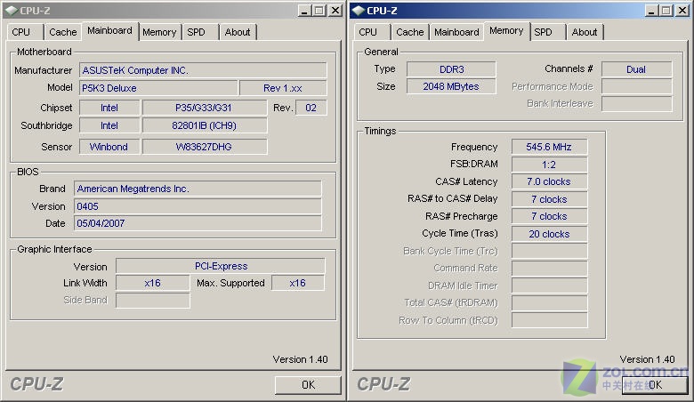The width and height of the screenshot is (694, 402).
Task: Click the CAS# Latency 7.0 clocks value
Action: [549, 181]
